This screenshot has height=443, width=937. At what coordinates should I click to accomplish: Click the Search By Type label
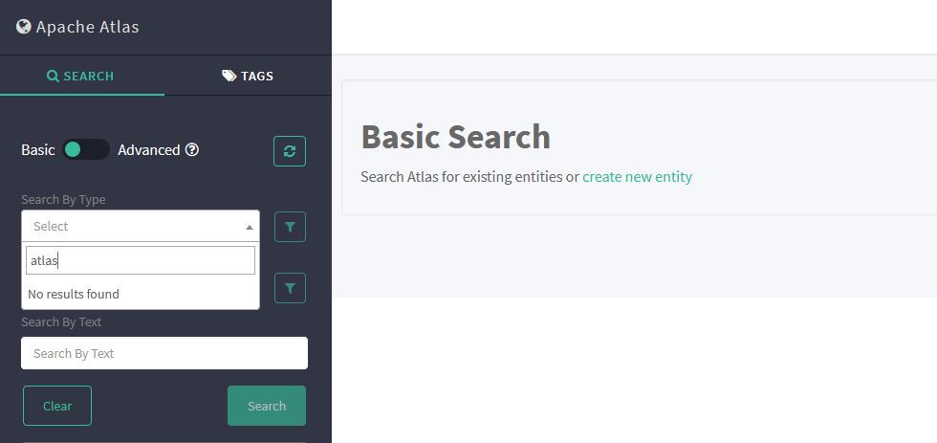63,200
